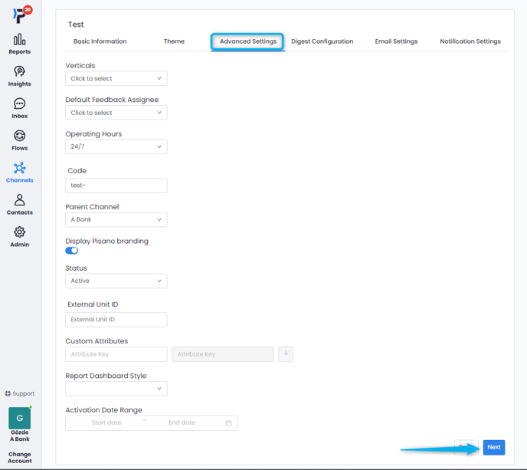Open Contacts from the sidebar
The image size is (527, 470).
coord(20,205)
